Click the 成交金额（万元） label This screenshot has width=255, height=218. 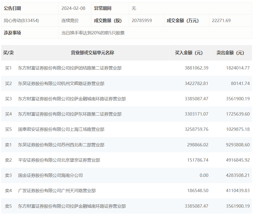click(x=183, y=21)
